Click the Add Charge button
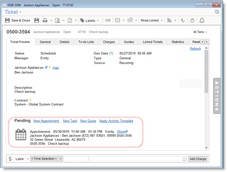 tap(197, 159)
